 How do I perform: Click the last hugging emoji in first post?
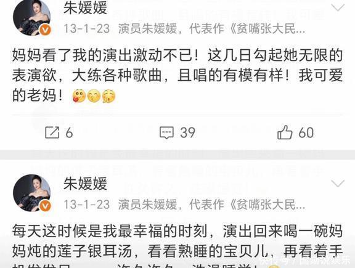(108, 96)
